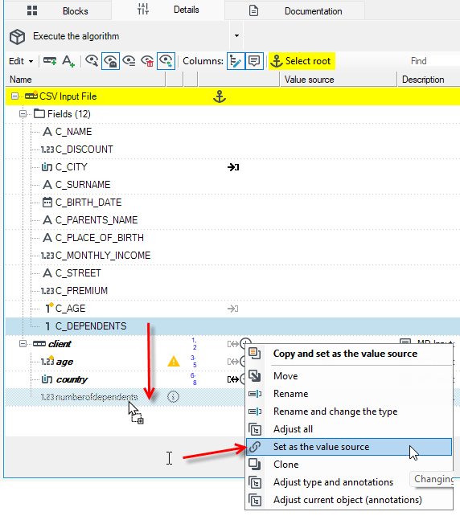Screen dimensions: 460x520
Task: Toggle the eye with list lines filter
Action: tap(129, 61)
